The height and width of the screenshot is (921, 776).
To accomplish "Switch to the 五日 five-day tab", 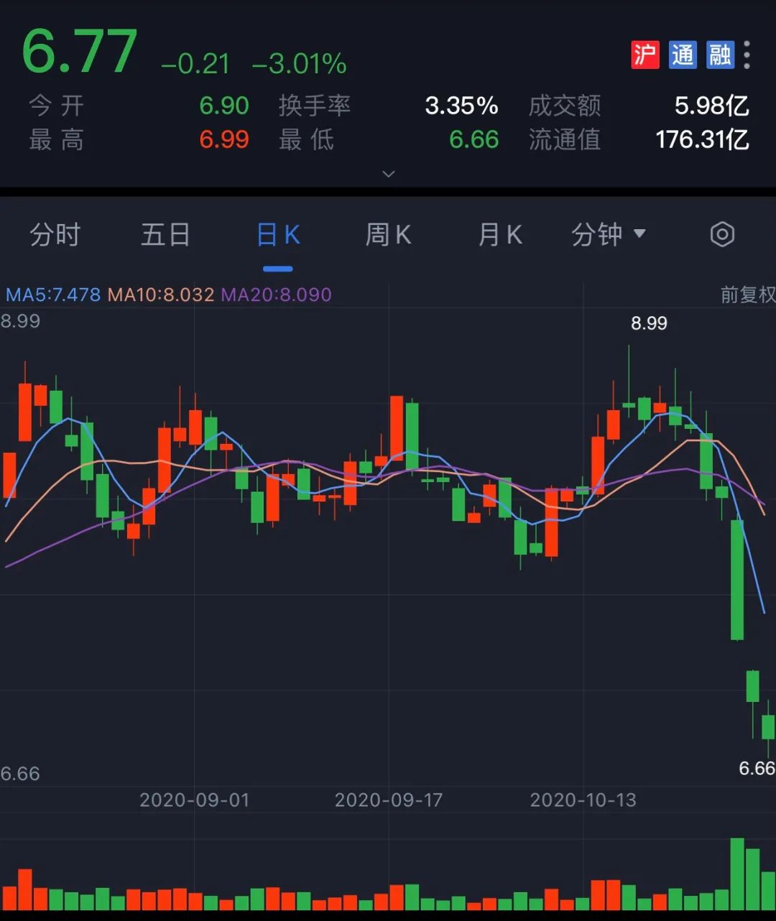I will [x=165, y=235].
